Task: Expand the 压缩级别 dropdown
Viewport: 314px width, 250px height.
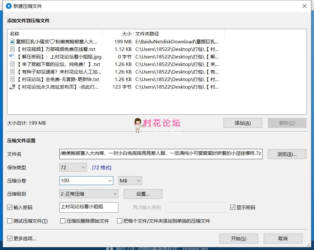Action: point(89,194)
